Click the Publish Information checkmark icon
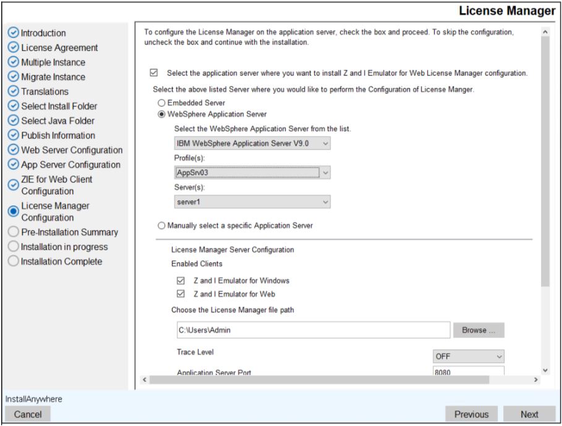562x426 pixels. coord(13,135)
